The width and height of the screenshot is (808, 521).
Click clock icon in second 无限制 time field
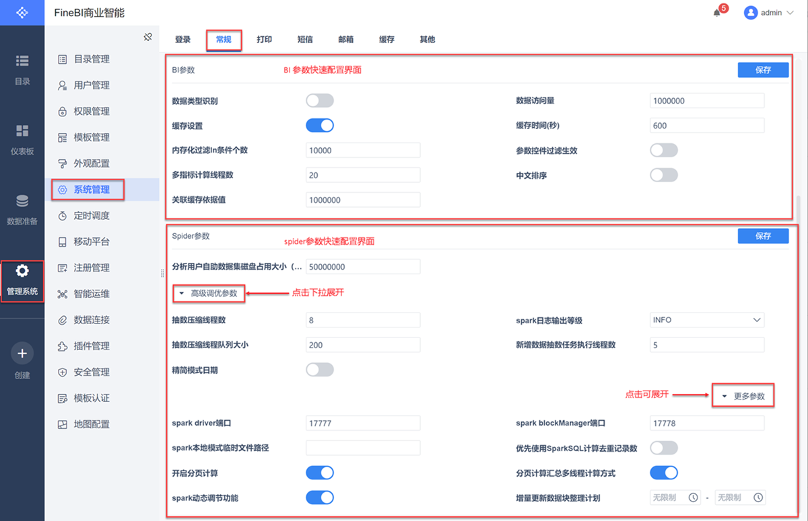(x=758, y=497)
